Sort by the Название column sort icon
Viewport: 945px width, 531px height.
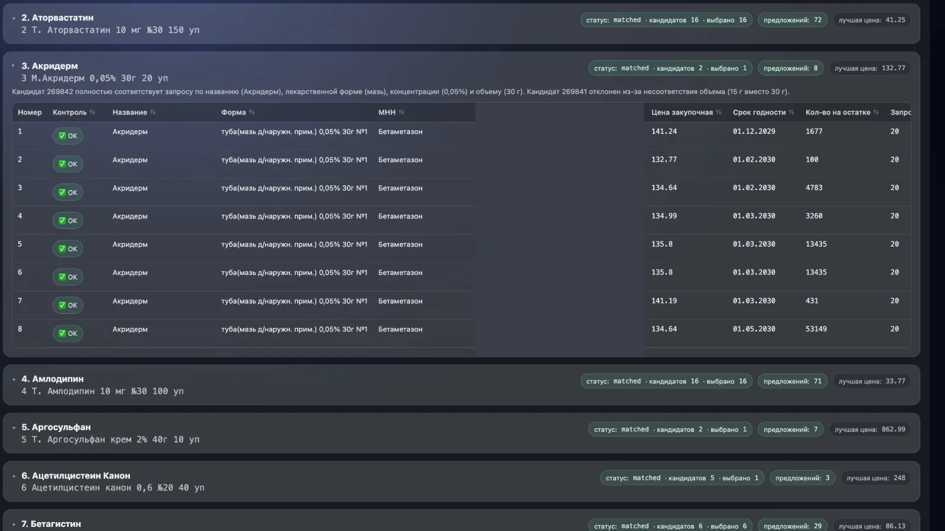153,112
